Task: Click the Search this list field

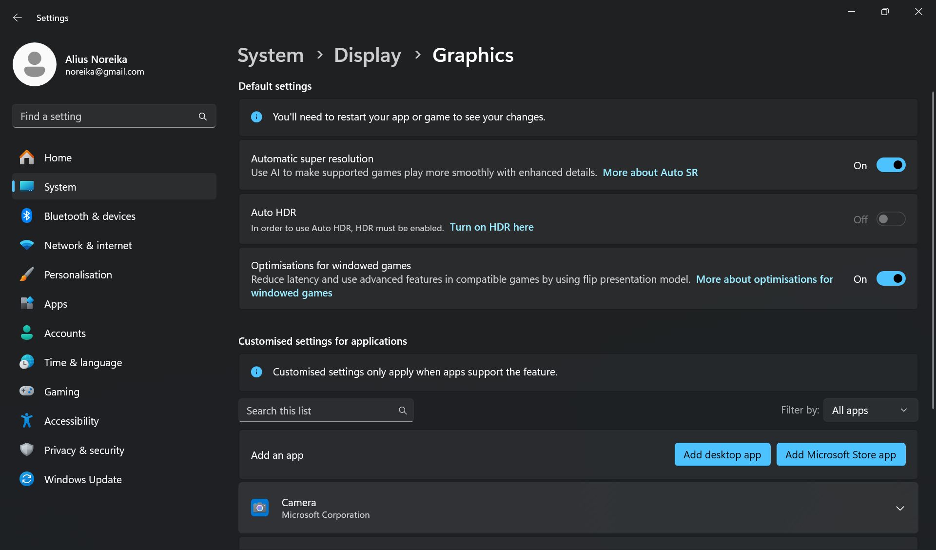Action: (319, 411)
